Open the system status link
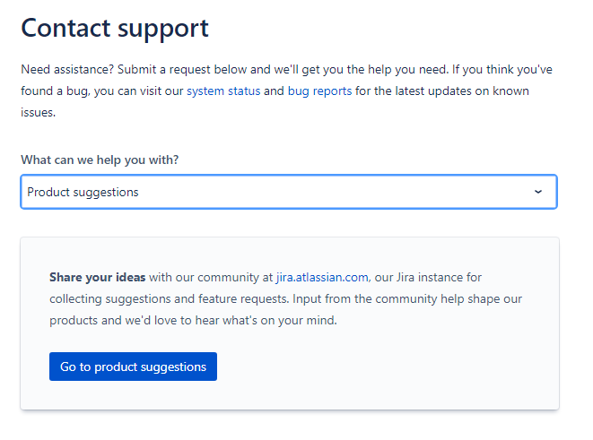This screenshot has width=593, height=440. pos(223,91)
